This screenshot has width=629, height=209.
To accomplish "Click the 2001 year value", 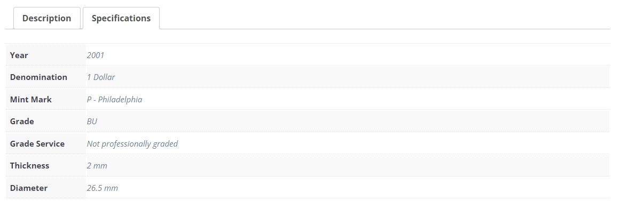I will click(96, 55).
